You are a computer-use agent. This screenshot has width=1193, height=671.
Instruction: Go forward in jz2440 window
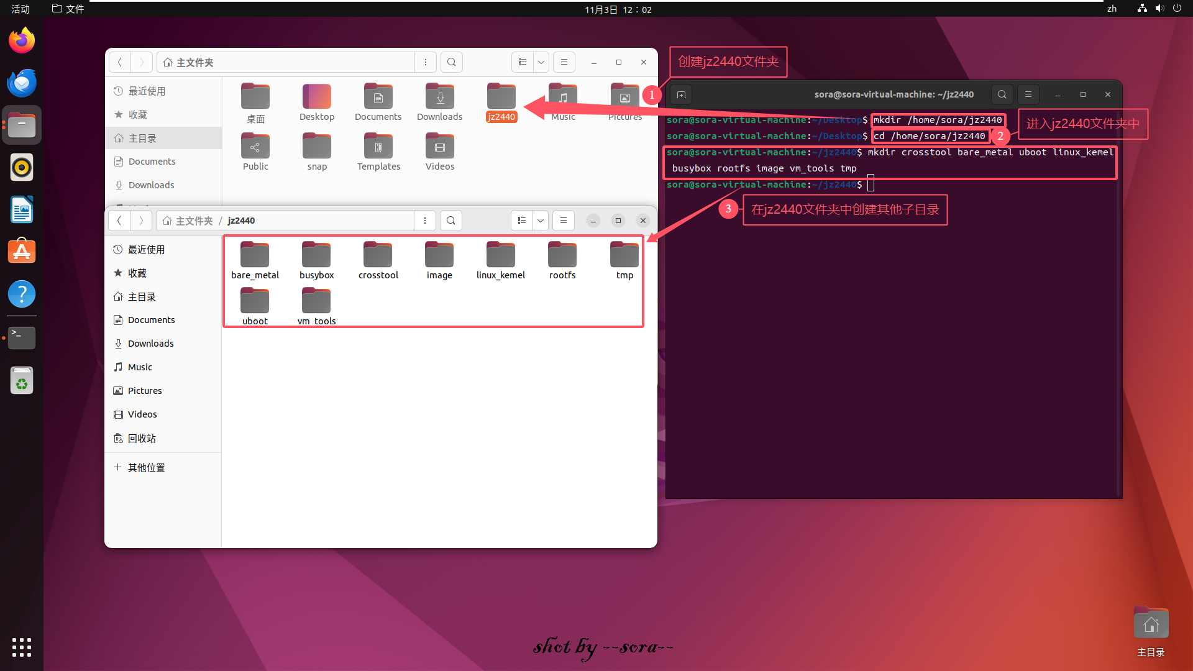click(x=141, y=221)
